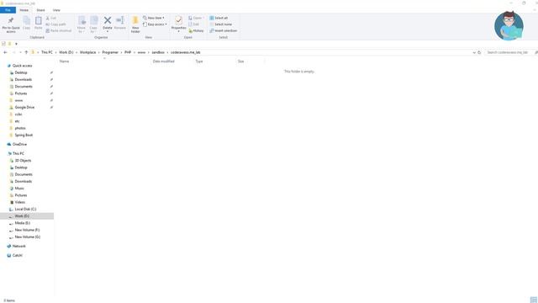Viewport: 538px width, 303px height.
Task: Choose Paste shortcut in the ribbon
Action: click(x=58, y=30)
